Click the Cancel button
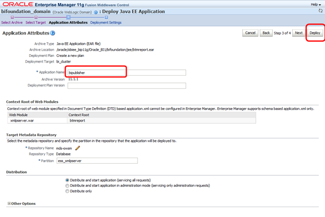The image size is (325, 217). pos(250,32)
